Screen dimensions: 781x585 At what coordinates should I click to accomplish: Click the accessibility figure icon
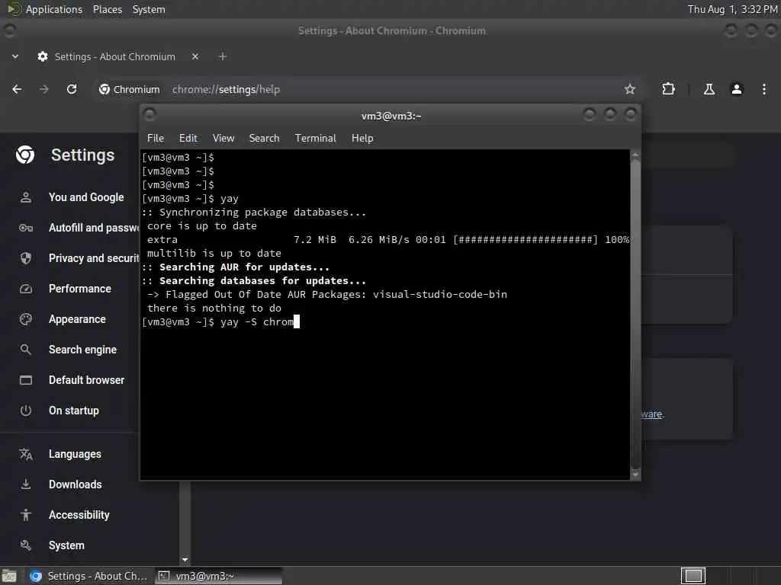(x=26, y=515)
